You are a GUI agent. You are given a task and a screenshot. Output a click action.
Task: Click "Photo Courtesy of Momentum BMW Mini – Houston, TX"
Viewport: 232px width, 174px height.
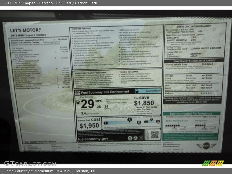coord(50,171)
